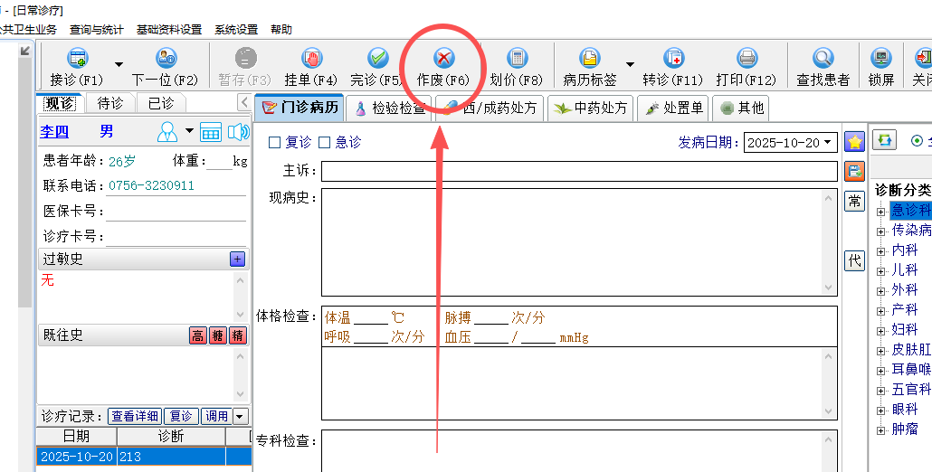Viewport: 932px width, 472px height.
Task: Switch to the 待诊 tab
Action: pos(110,103)
